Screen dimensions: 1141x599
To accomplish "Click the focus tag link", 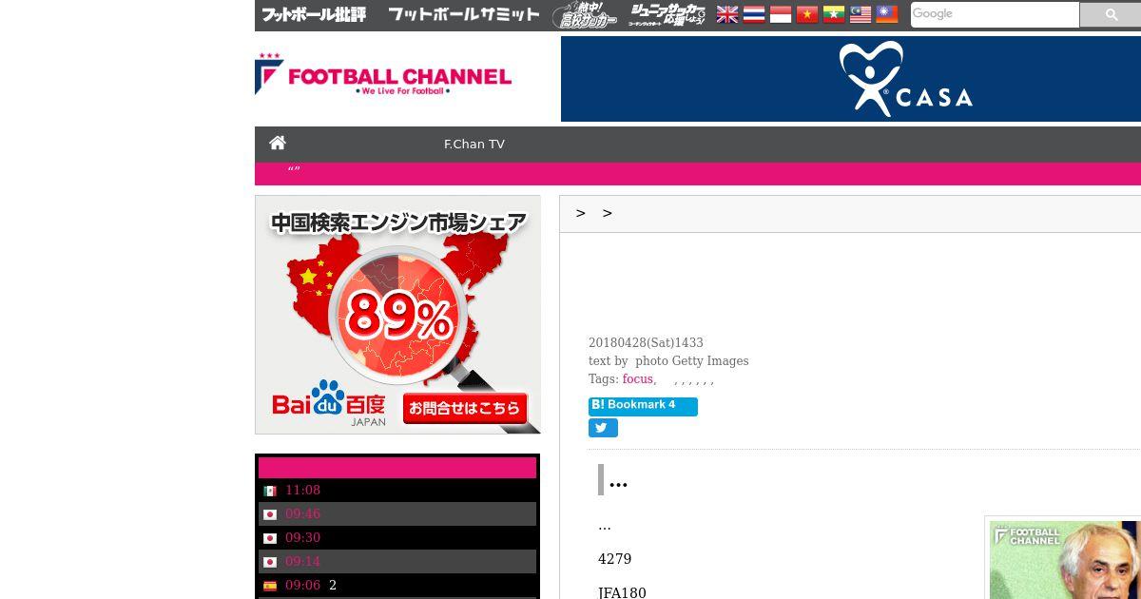I will click(x=638, y=378).
